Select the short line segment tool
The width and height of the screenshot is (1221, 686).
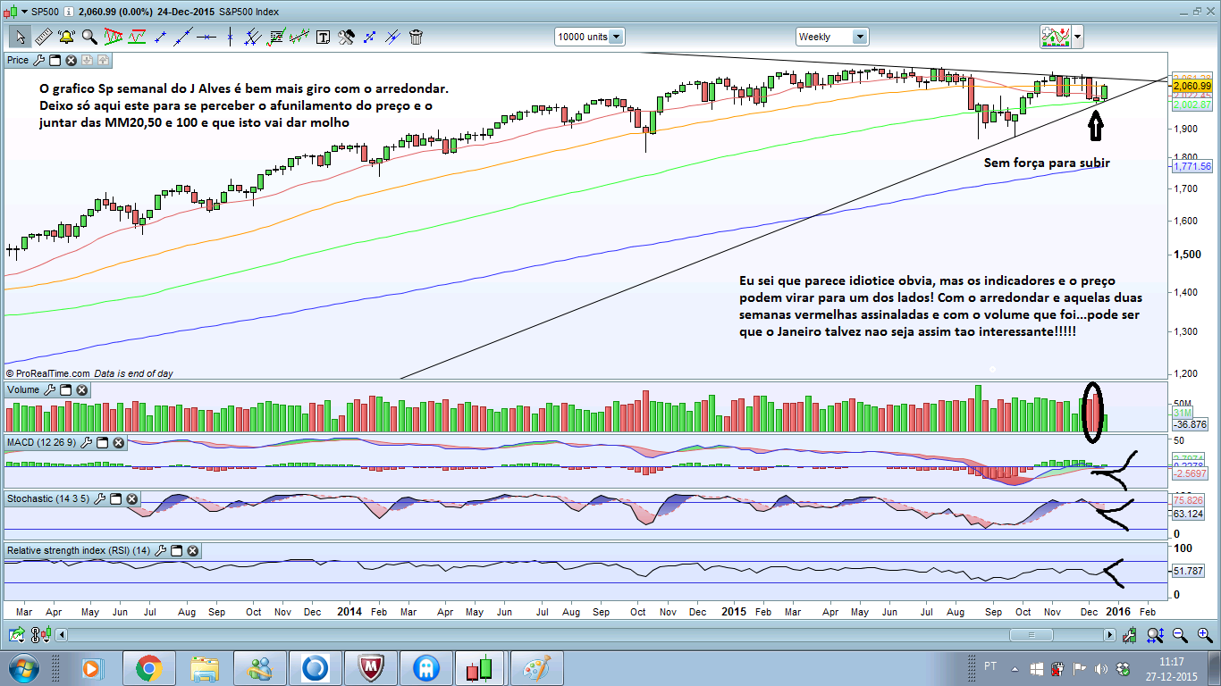[x=161, y=37]
